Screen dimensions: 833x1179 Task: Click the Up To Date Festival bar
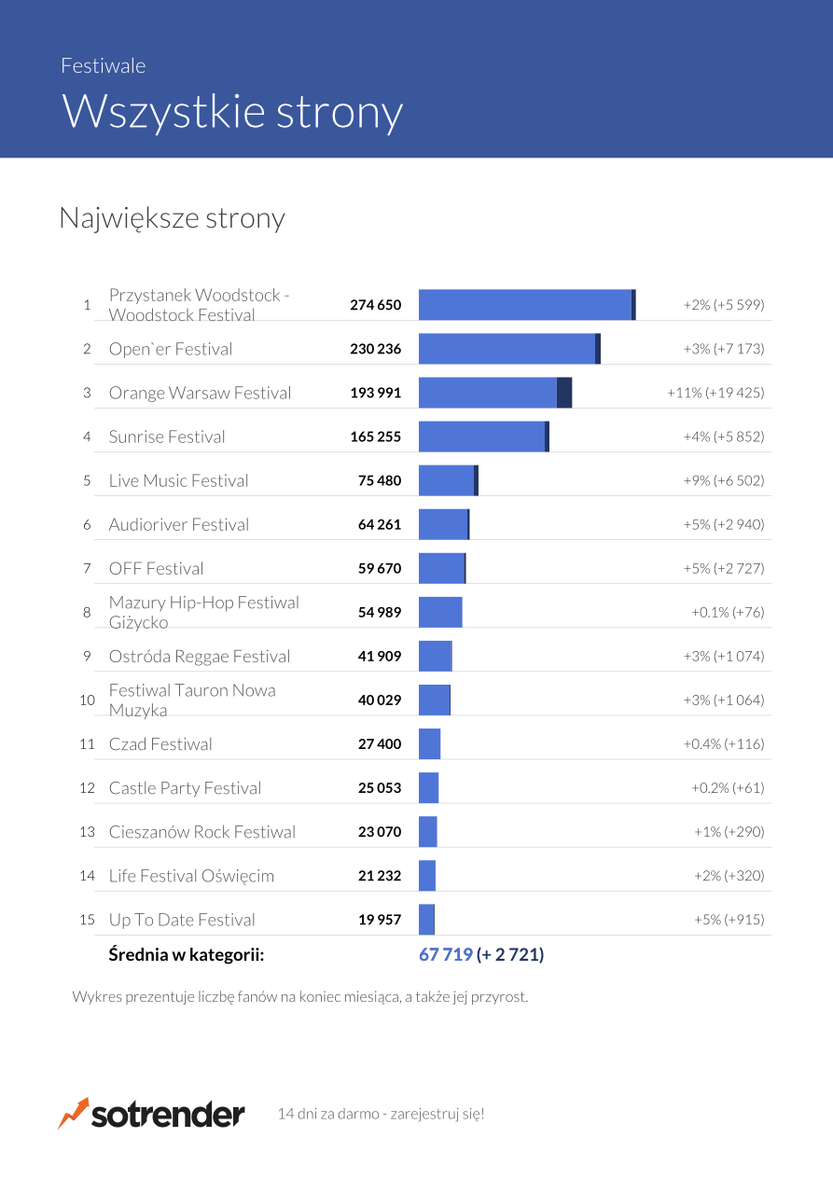click(426, 920)
